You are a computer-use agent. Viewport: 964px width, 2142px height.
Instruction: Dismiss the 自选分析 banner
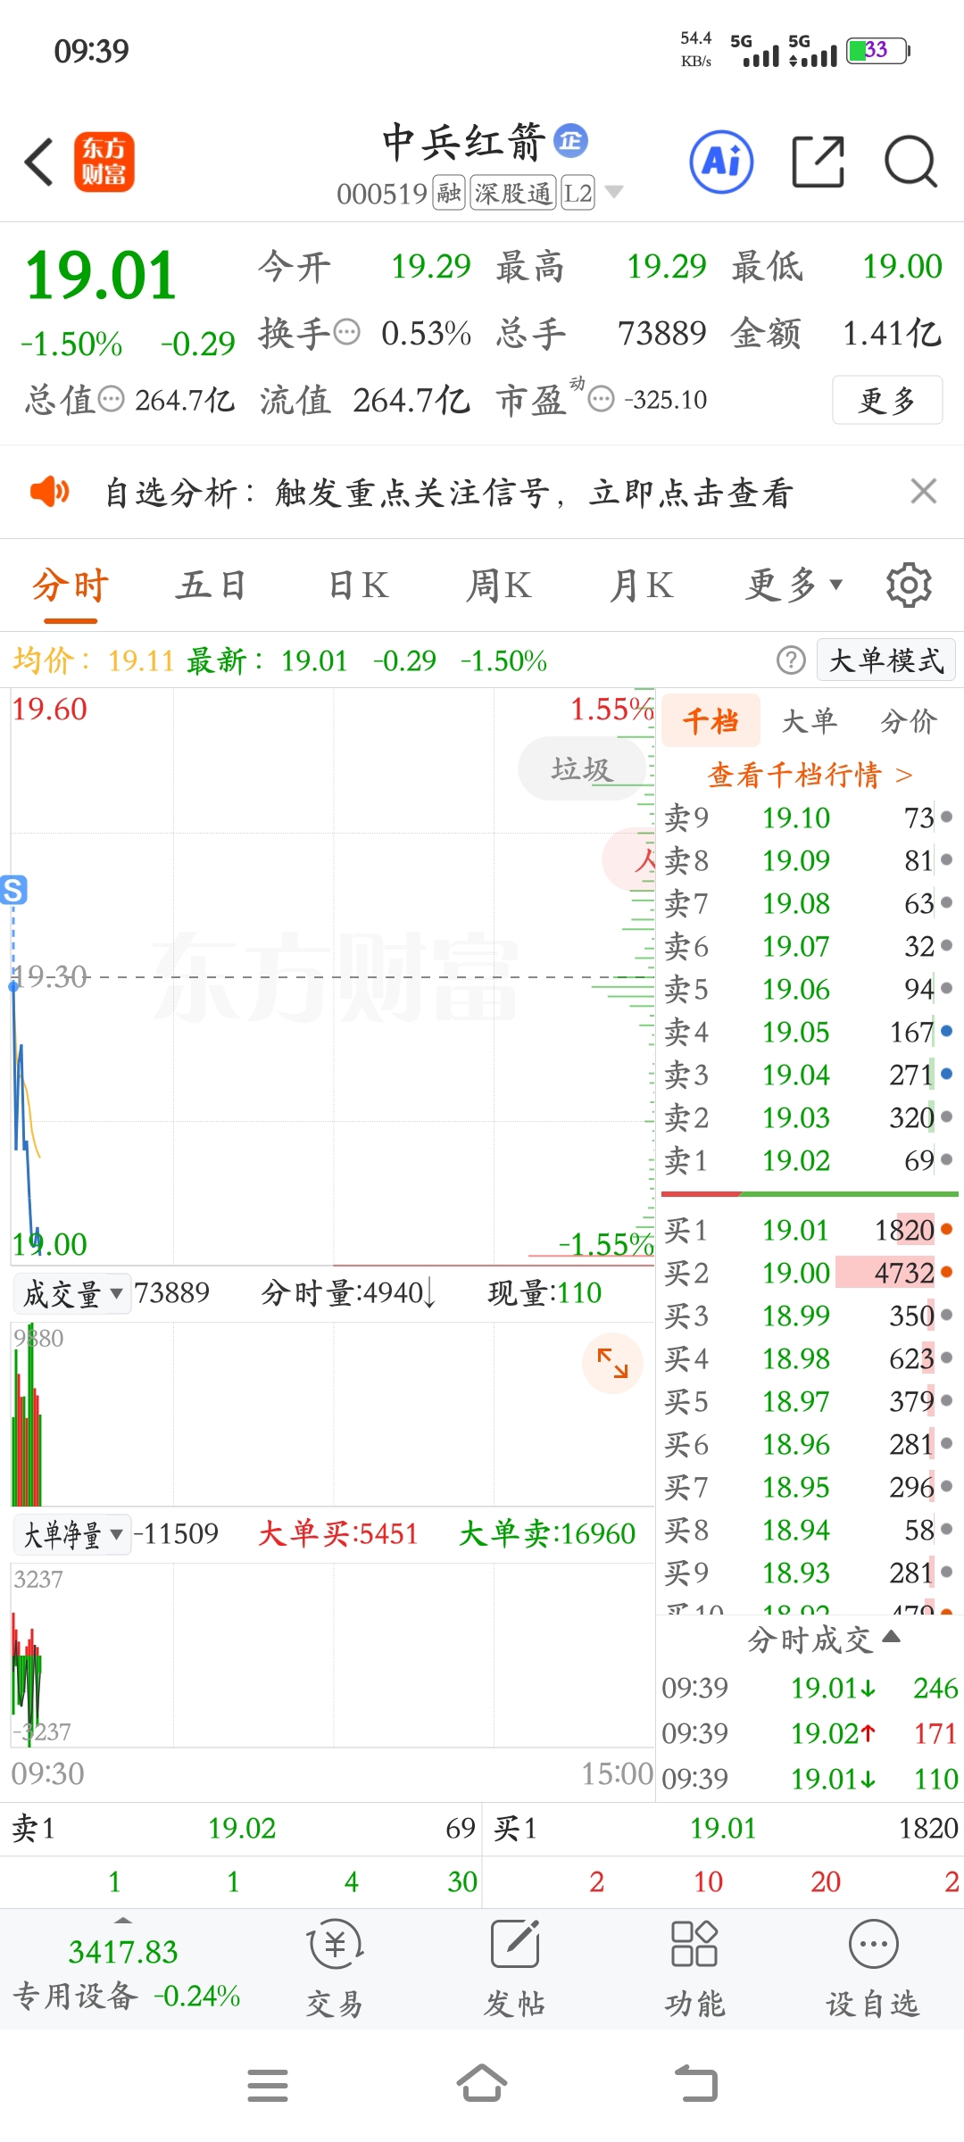coord(923,491)
